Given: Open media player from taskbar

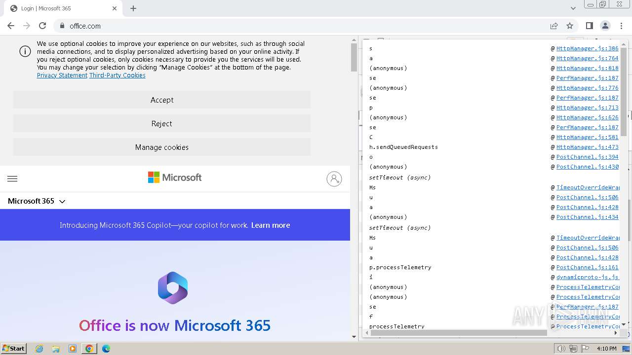Looking at the screenshot, I should point(73,349).
